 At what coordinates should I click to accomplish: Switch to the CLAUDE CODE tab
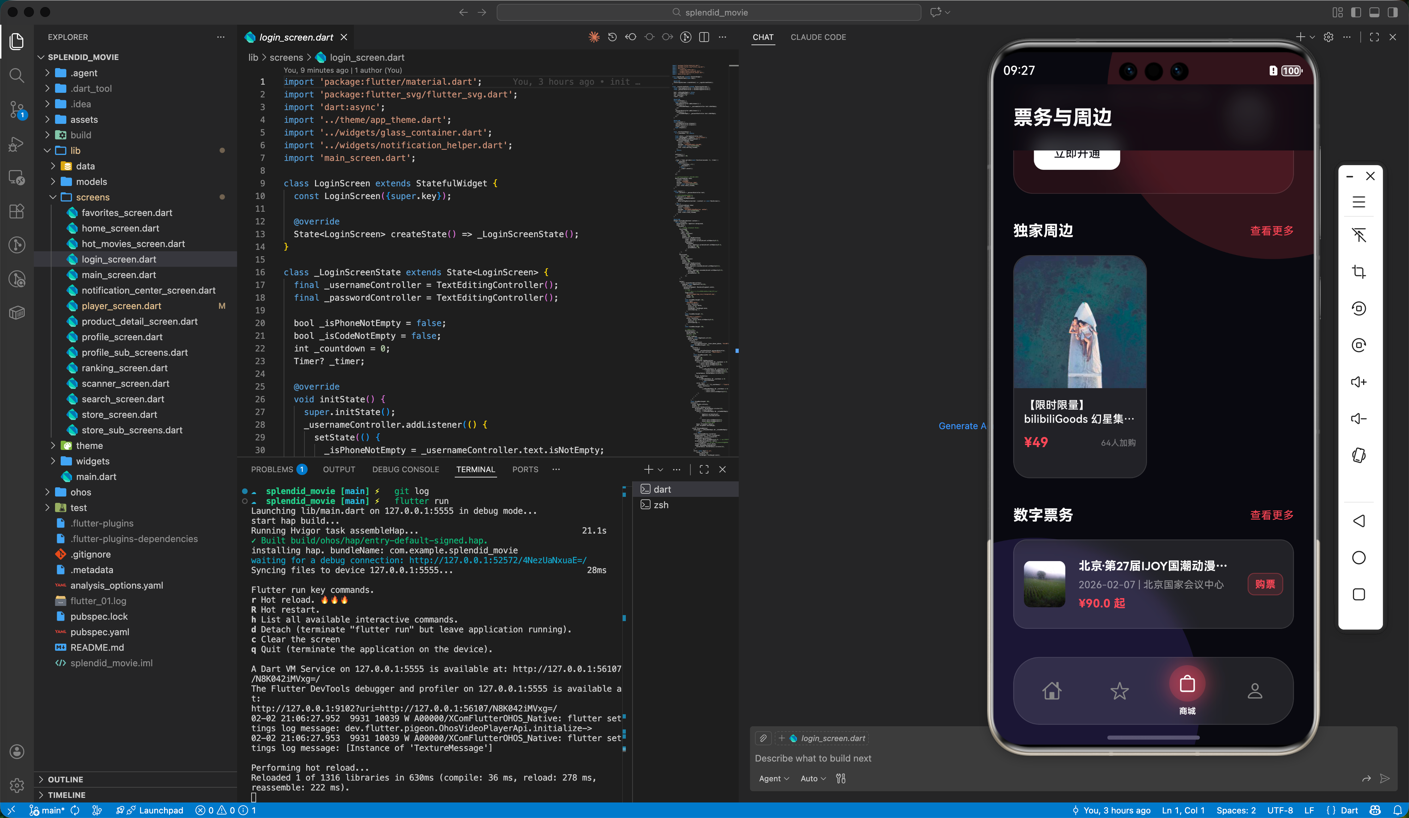(817, 37)
